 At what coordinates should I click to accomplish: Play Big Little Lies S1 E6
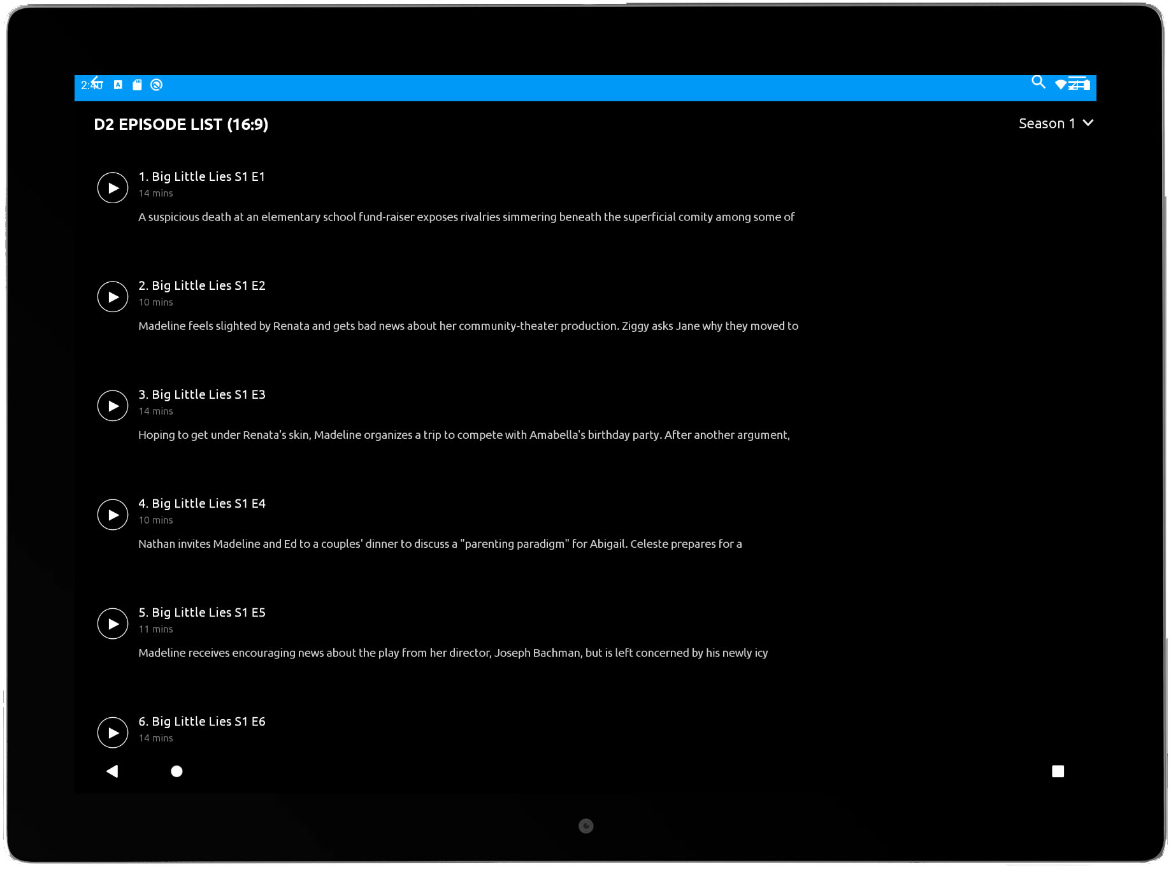pyautogui.click(x=113, y=733)
